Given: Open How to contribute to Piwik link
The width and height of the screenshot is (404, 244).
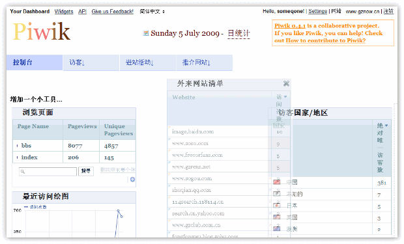Looking at the screenshot, I should coord(326,40).
